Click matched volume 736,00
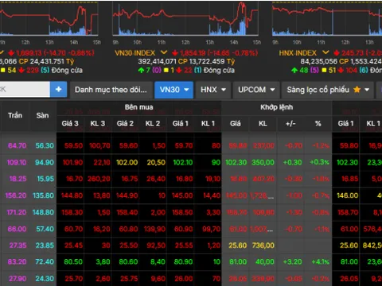 (263, 245)
